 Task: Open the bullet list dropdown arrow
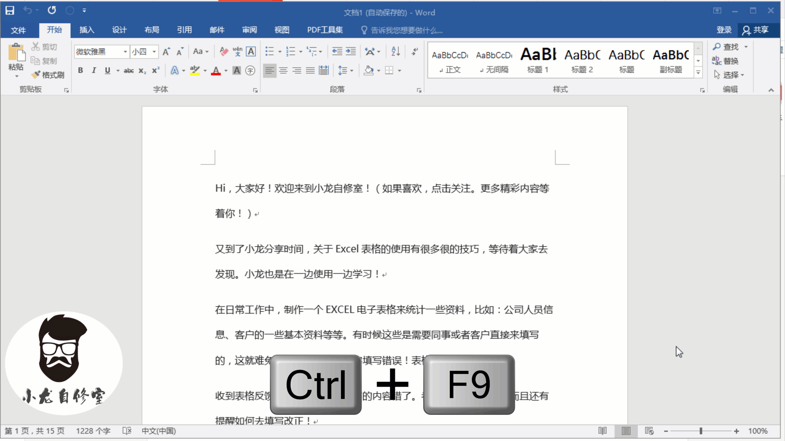point(279,51)
